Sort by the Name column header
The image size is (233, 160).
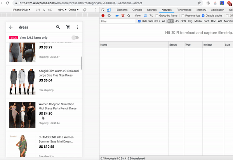coord(134,45)
